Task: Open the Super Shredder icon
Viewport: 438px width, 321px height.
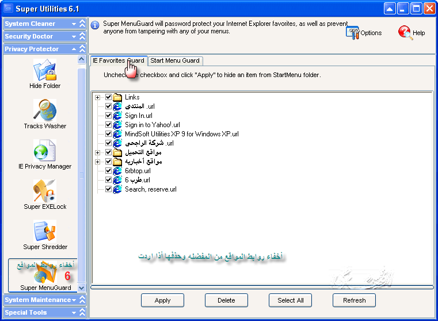Action: pyautogui.click(x=45, y=231)
